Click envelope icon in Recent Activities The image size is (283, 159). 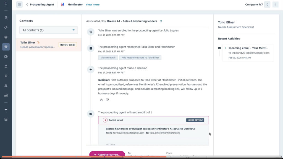[219, 48]
